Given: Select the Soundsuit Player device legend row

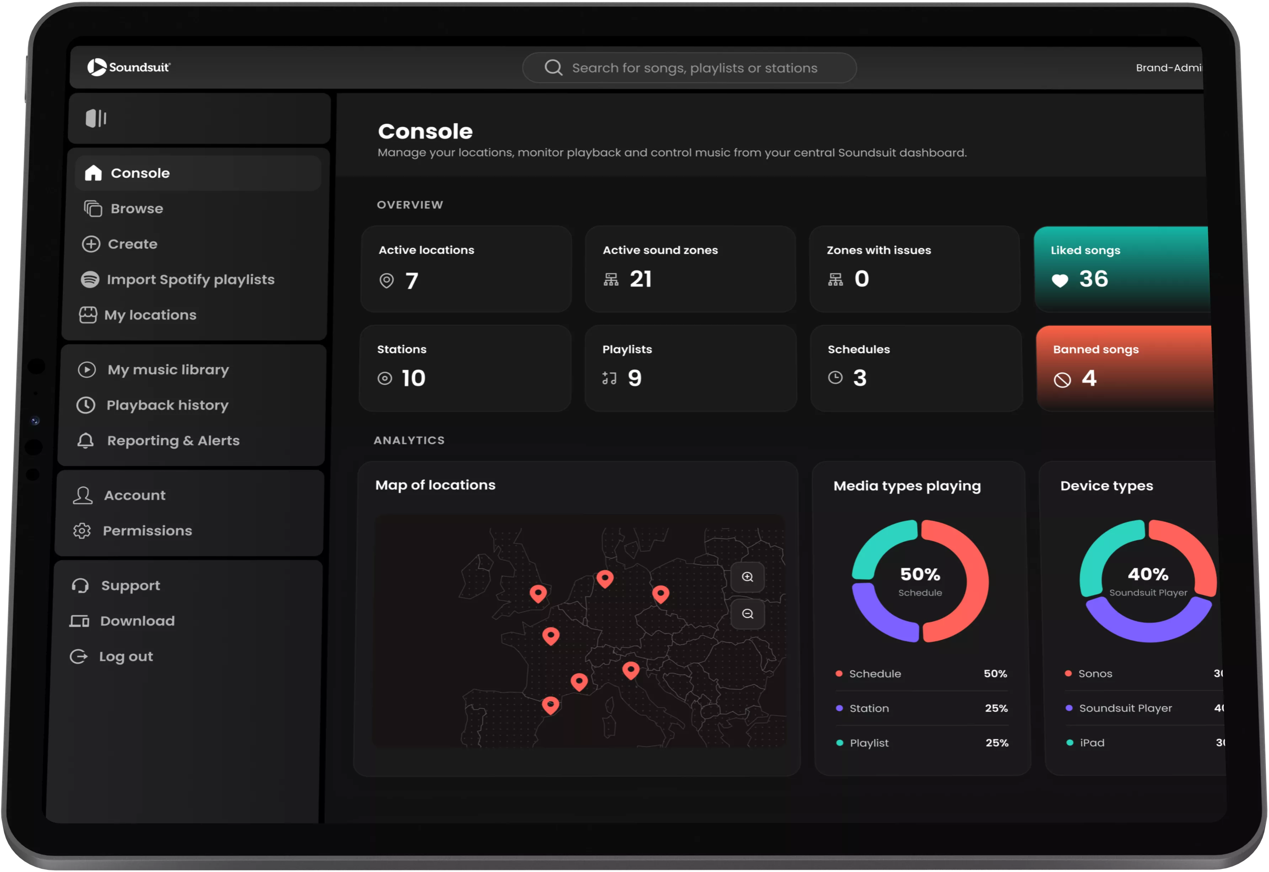Looking at the screenshot, I should click(1145, 708).
